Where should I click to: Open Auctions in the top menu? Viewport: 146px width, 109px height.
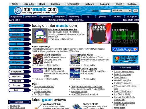coord(55,4)
